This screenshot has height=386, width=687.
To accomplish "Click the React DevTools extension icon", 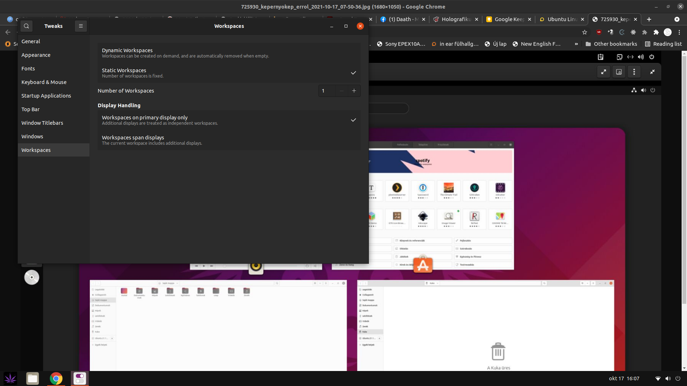I will (x=633, y=32).
